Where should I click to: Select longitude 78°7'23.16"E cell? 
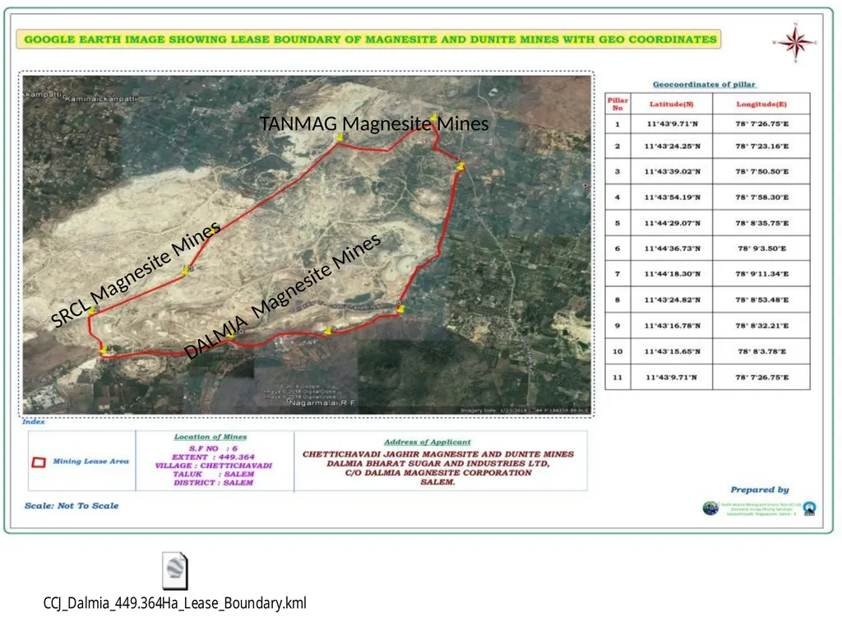tap(761, 146)
